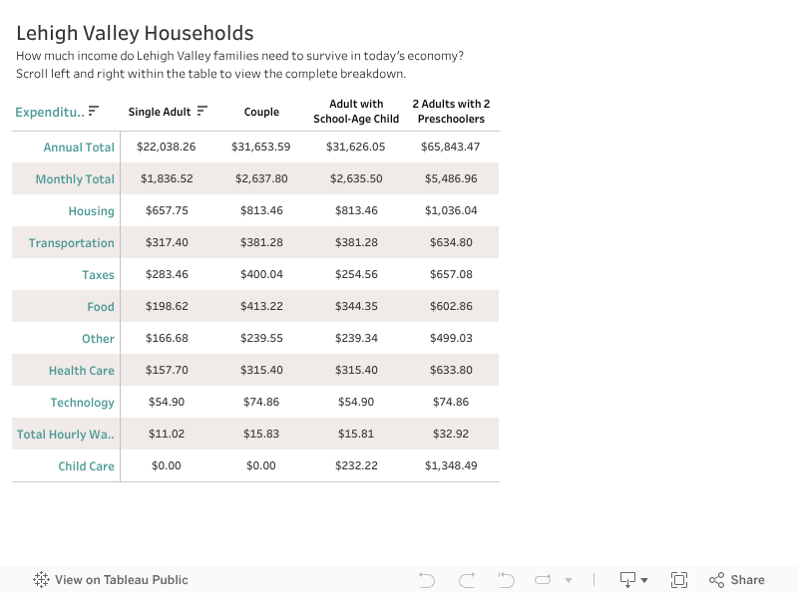Select the Other row label

tap(98, 339)
